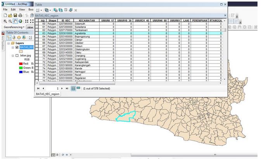Open the Table Options dropdown arrow

(x=41, y=10)
